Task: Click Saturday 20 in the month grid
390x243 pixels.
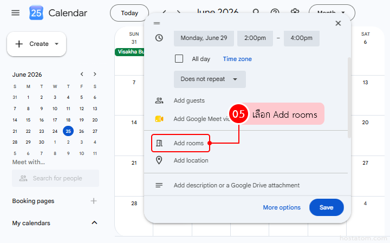Action: 365,122
